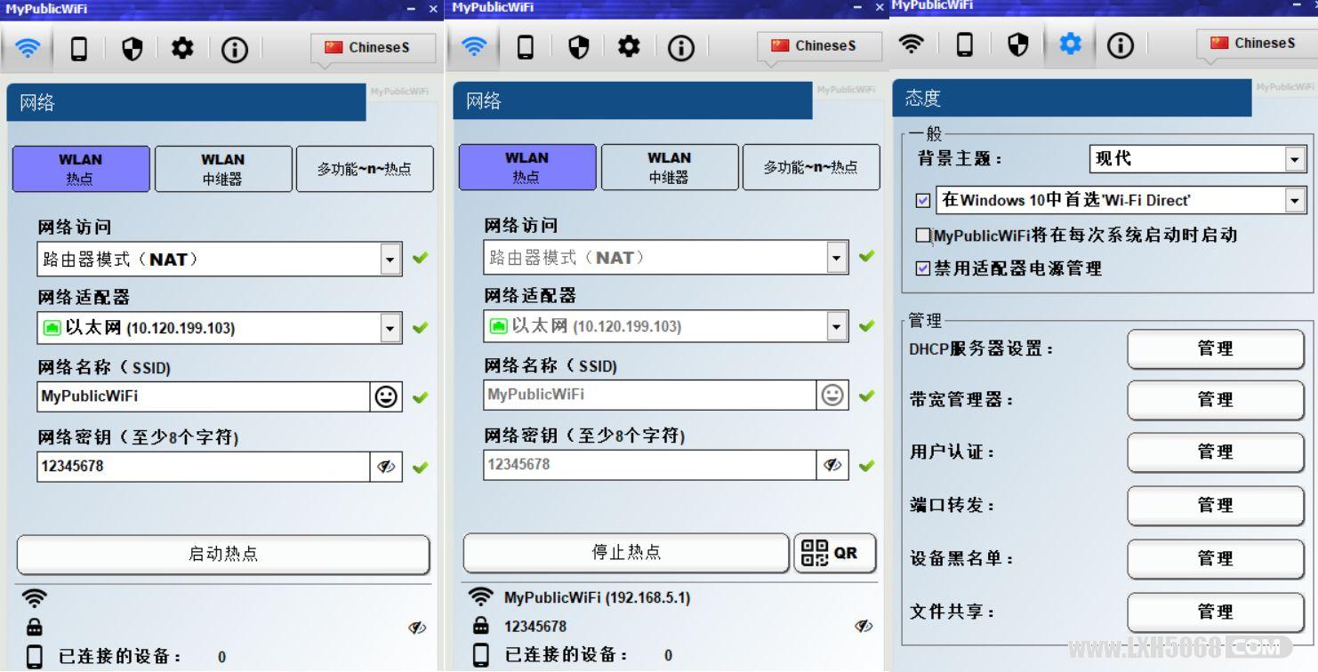Open WiFi network tab in middle window
This screenshot has width=1318, height=672.
point(474,46)
